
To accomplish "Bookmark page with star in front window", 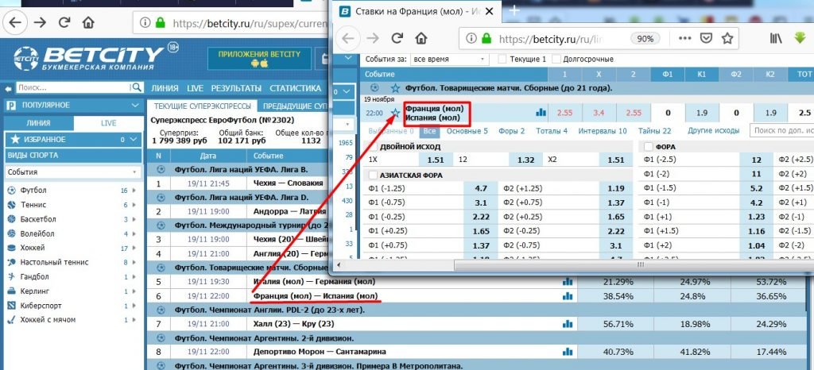I will click(x=728, y=38).
